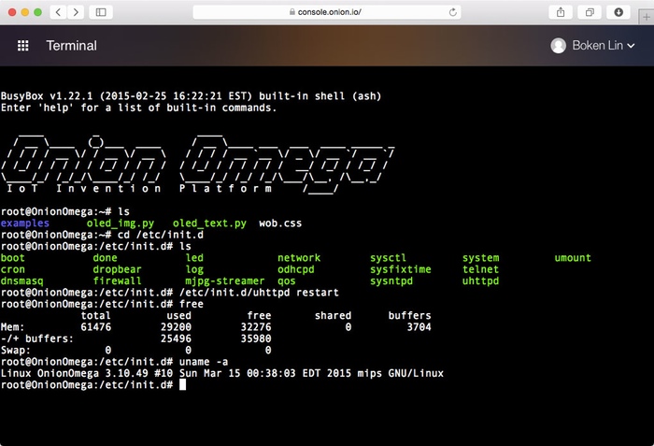Click the terminal cursor at last prompt
654x446 pixels.
pos(183,385)
